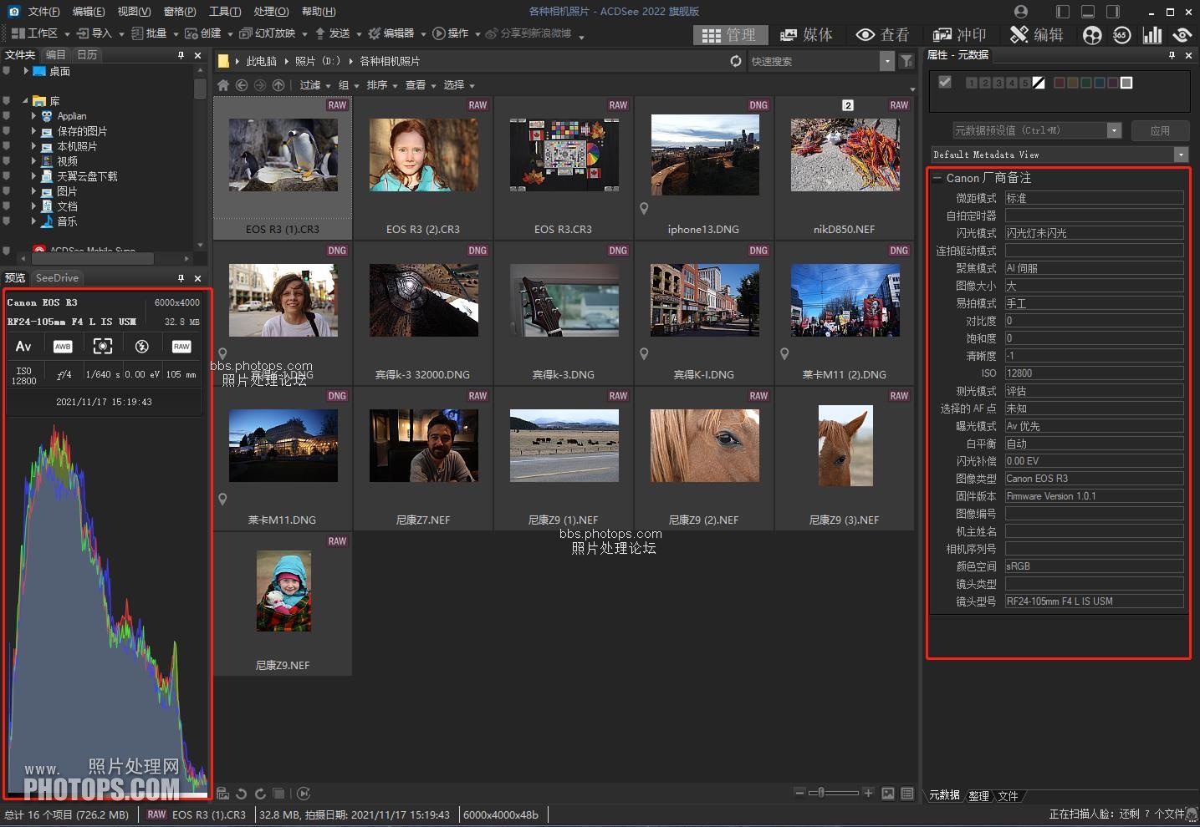Viewport: 1200px width, 827px height.
Task: Toggle Easy-Select marker beside 音乐 folder
Action: pyautogui.click(x=7, y=221)
